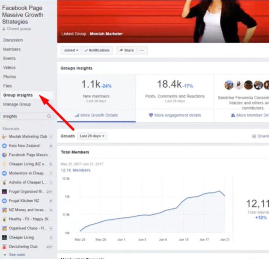269x259 pixels.
Task: Click the download icon beside Growth header
Action: (254, 136)
